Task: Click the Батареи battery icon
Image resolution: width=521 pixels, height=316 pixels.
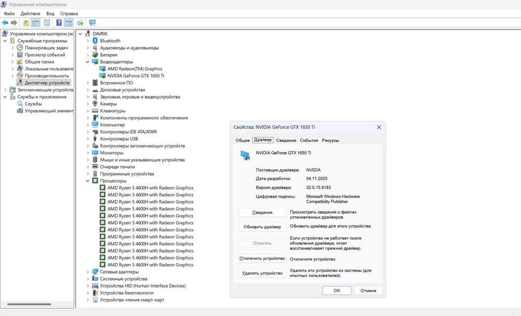Action: coord(95,55)
